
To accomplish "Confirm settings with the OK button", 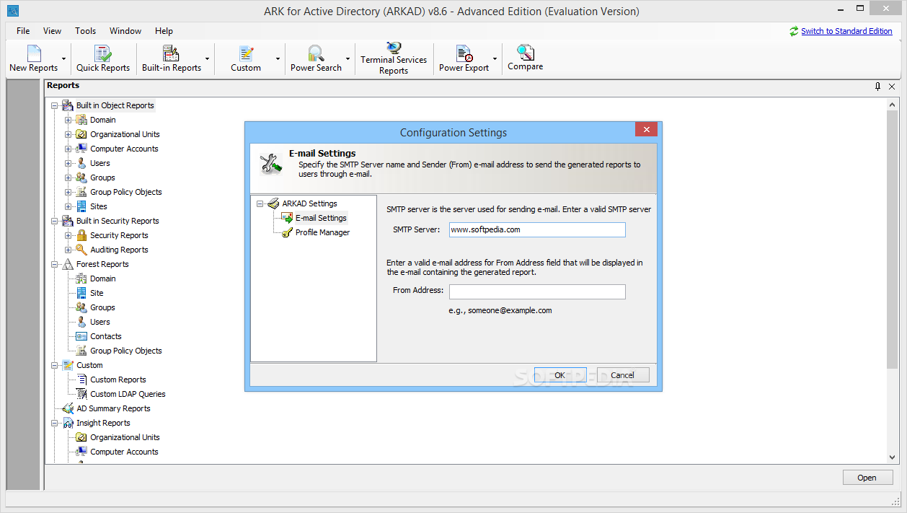I will (x=560, y=375).
